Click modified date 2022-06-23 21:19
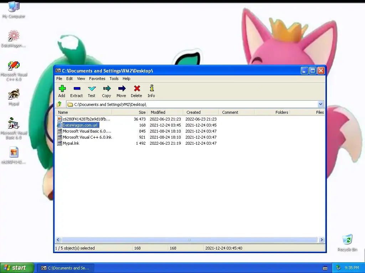 165,143
